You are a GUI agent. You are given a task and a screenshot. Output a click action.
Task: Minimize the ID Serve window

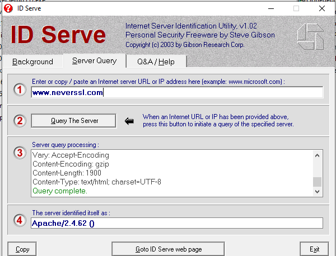[x=271, y=8]
